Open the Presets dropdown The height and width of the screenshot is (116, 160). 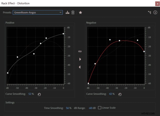[x=38, y=12]
